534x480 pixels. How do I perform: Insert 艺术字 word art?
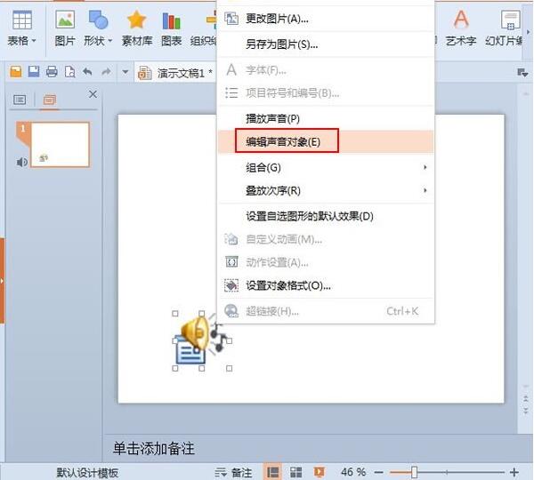click(x=461, y=28)
